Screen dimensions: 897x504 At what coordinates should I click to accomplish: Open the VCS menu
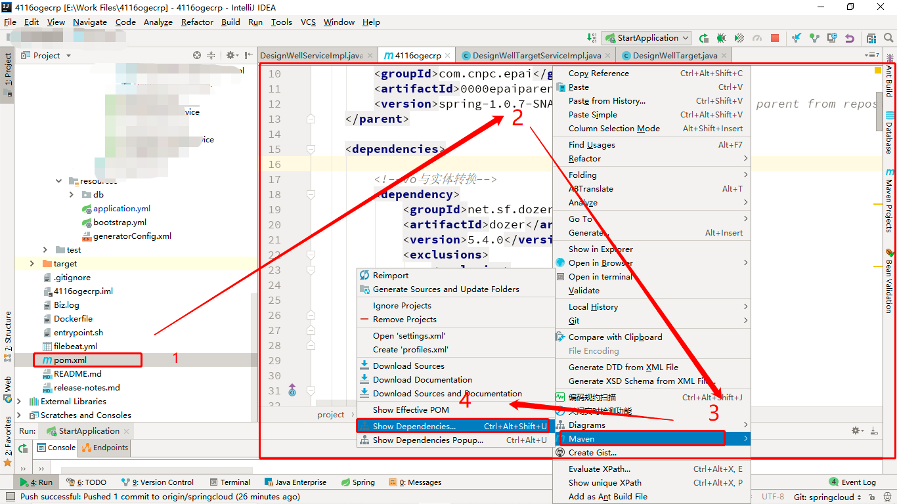[308, 22]
